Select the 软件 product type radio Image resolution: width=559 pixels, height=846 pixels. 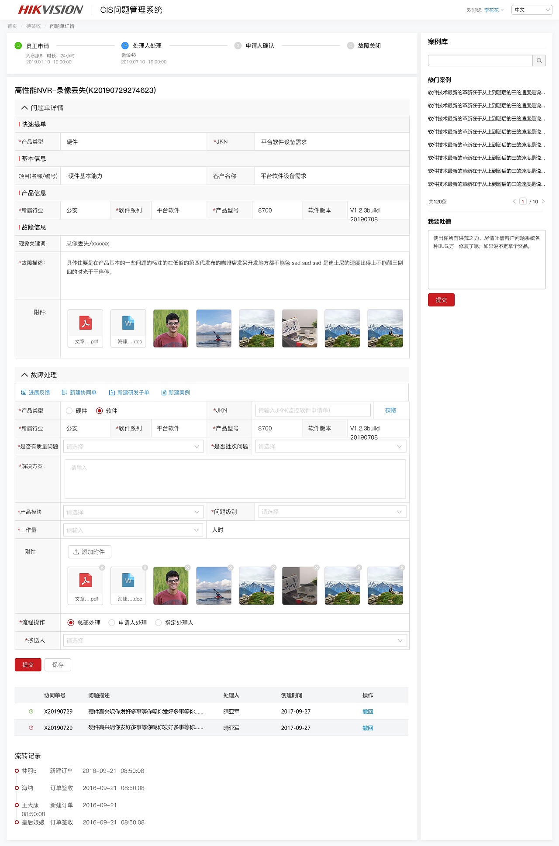pos(99,411)
